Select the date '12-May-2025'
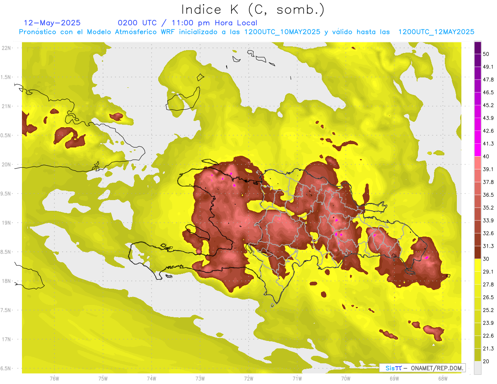Image resolution: width=497 pixels, height=384 pixels. coord(52,23)
